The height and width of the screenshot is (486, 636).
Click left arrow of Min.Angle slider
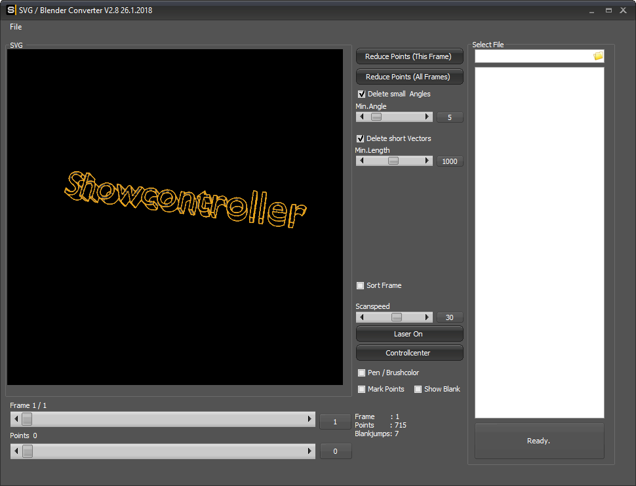point(361,117)
